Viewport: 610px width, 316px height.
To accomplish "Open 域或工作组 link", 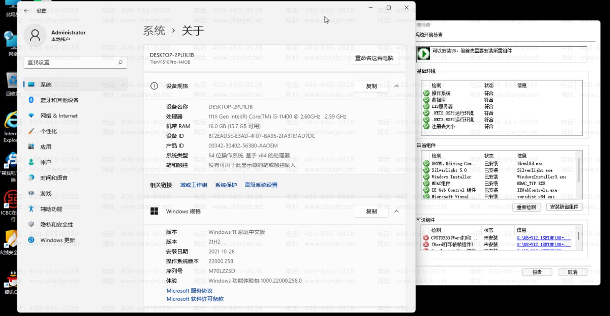I will (193, 185).
